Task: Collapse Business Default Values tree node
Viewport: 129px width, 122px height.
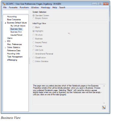Action: [5, 23]
